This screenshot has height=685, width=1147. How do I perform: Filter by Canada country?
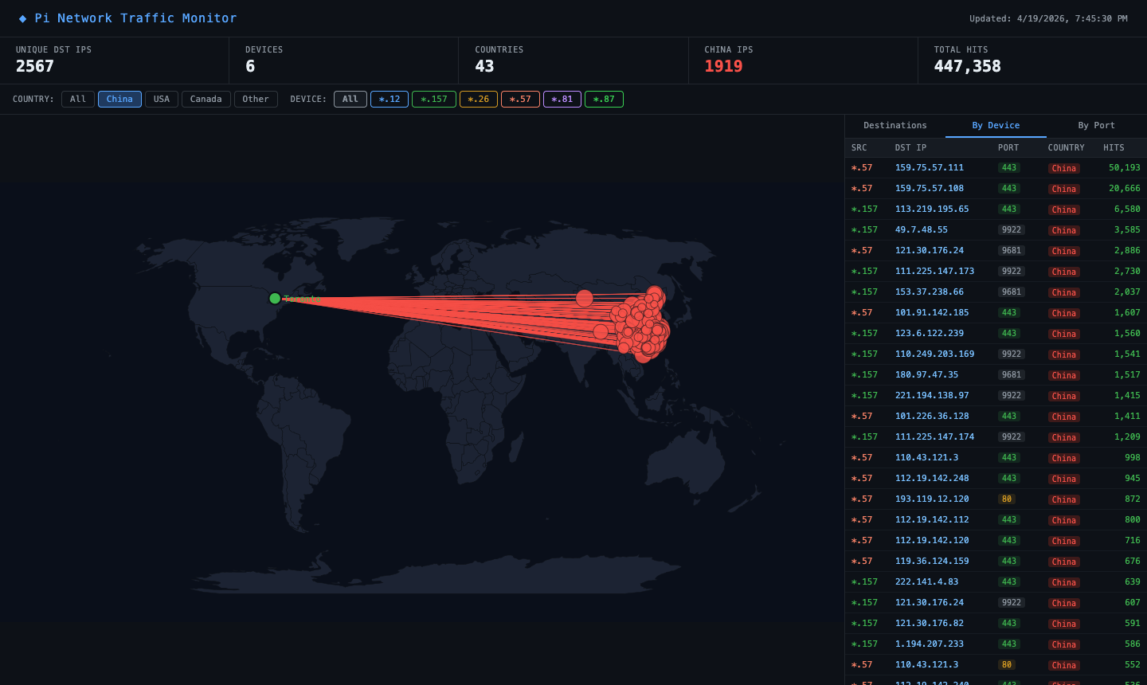pyautogui.click(x=206, y=99)
